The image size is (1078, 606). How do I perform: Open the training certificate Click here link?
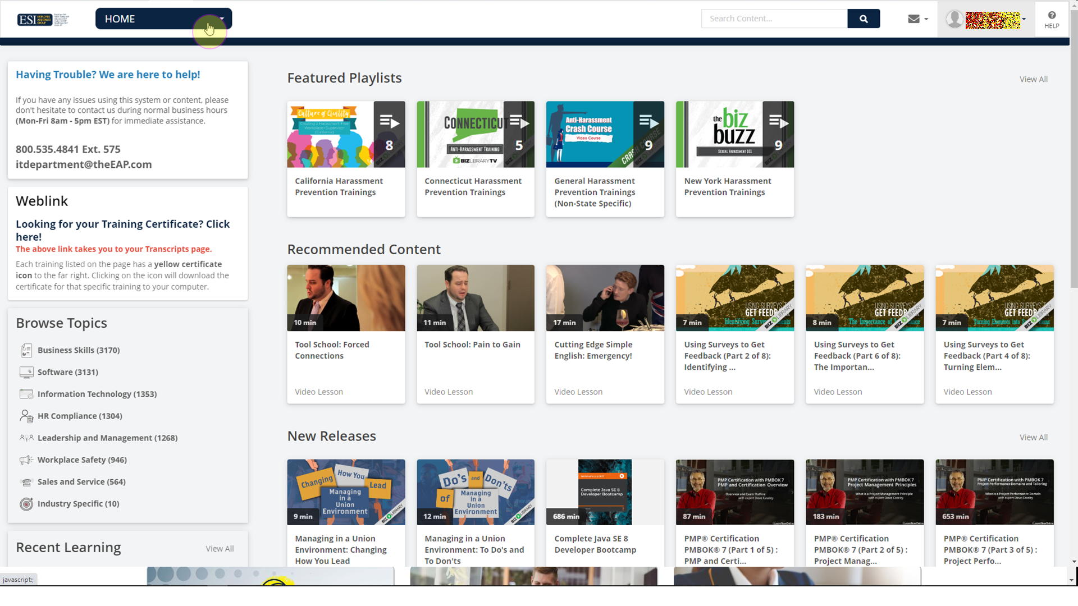point(122,230)
